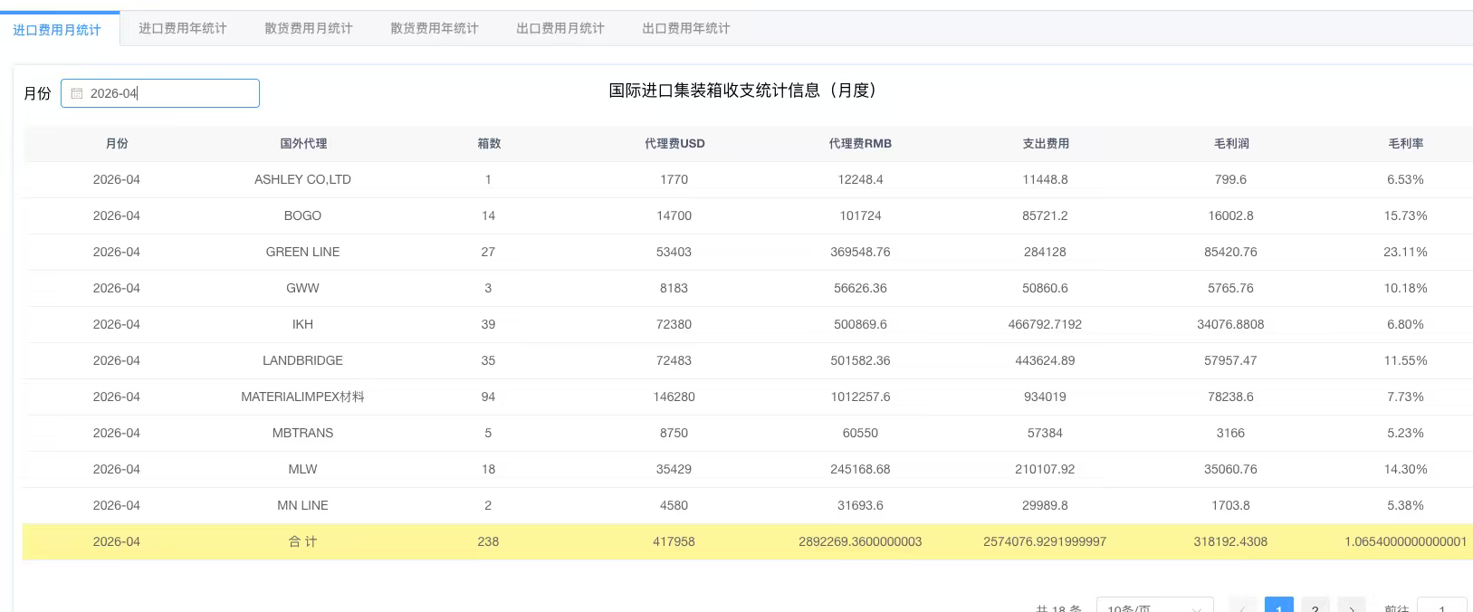Click the 国外代理 column header
Viewport: 1473px width, 612px height.
(303, 144)
